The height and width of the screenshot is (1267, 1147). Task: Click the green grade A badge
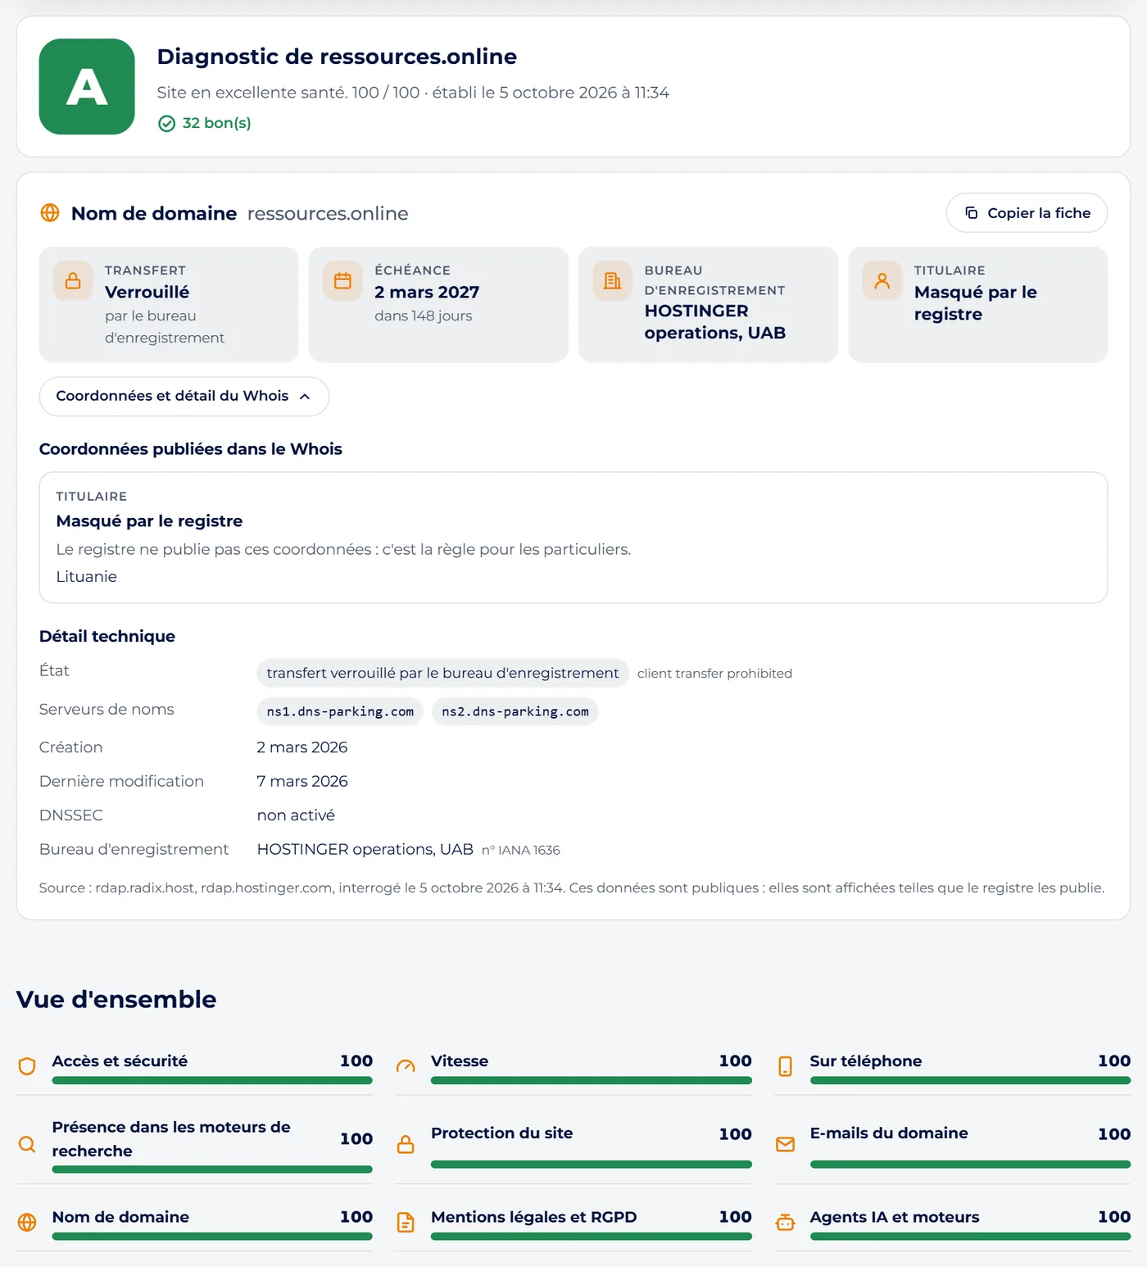(x=87, y=87)
